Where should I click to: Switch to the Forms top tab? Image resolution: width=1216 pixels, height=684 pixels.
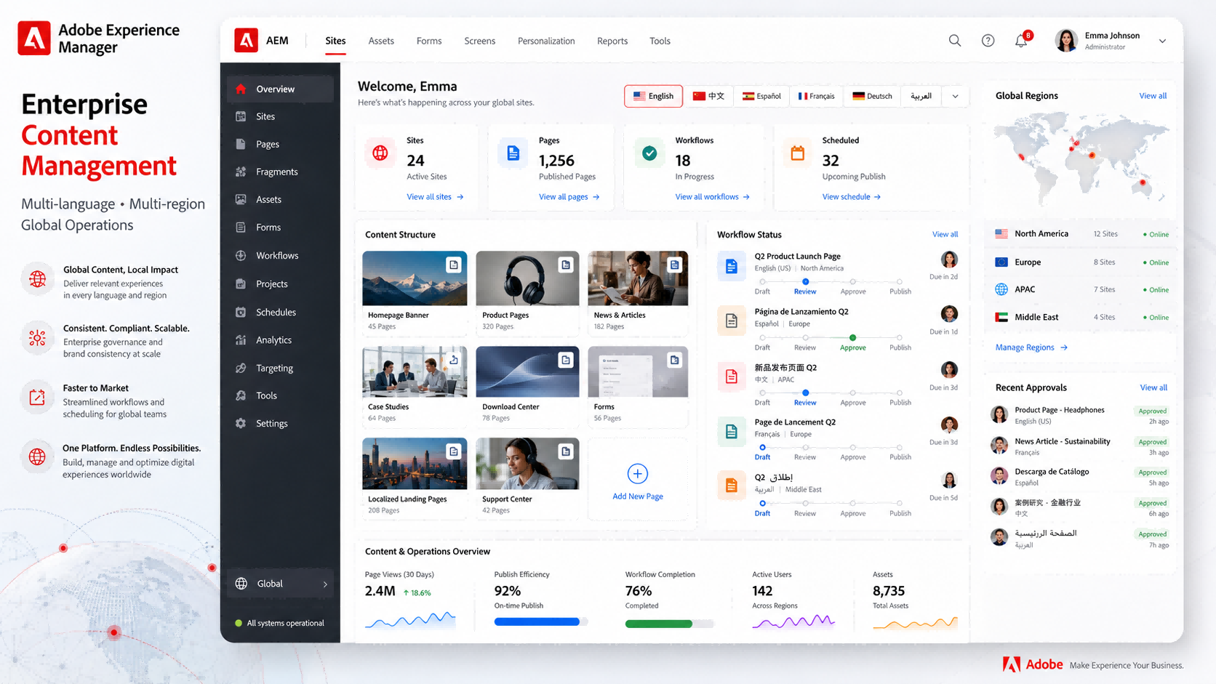tap(429, 41)
